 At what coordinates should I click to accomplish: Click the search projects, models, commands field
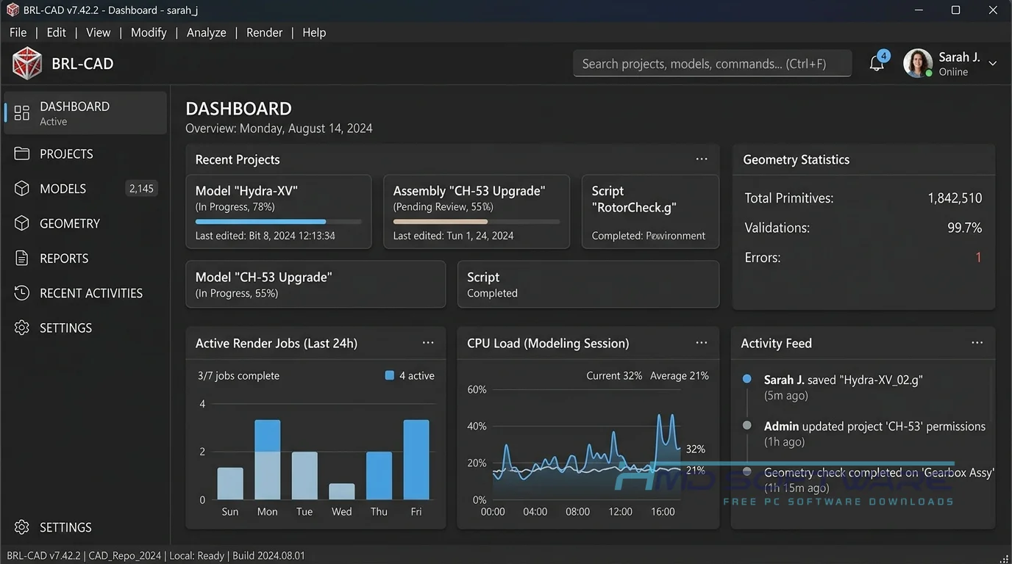pos(712,64)
